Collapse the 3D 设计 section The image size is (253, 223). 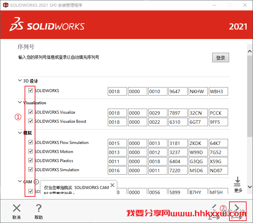[20, 80]
